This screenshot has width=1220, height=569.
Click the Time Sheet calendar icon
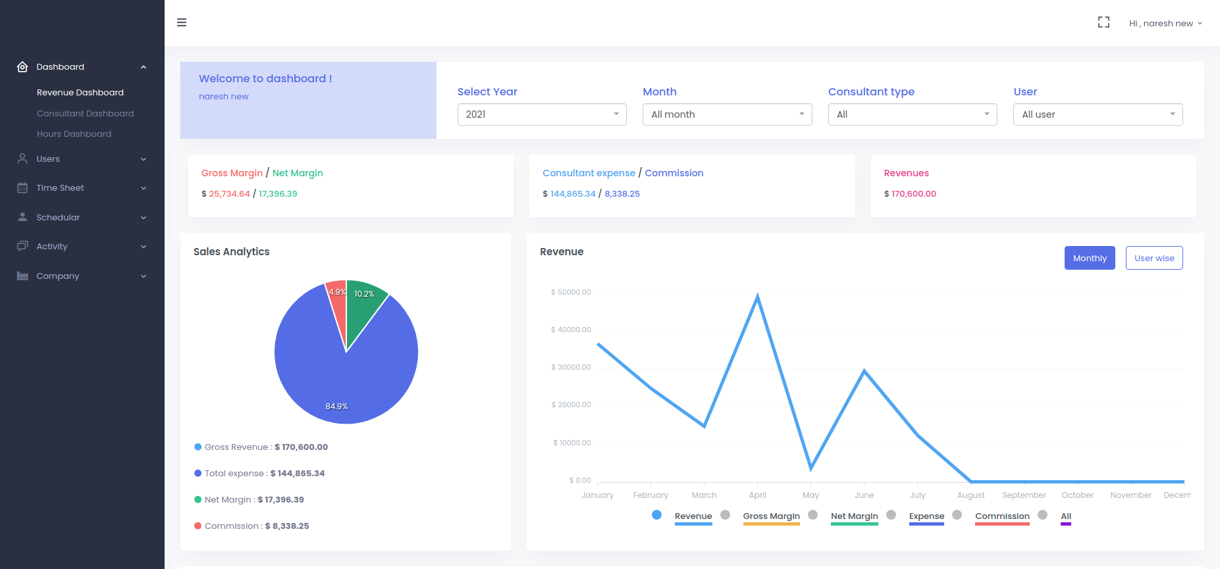tap(22, 188)
